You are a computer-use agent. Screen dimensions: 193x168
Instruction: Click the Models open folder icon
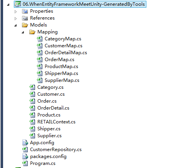[25, 25]
